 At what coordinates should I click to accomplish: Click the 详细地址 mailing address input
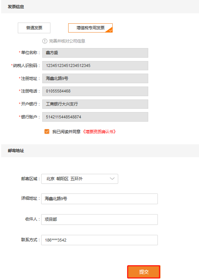99,199
